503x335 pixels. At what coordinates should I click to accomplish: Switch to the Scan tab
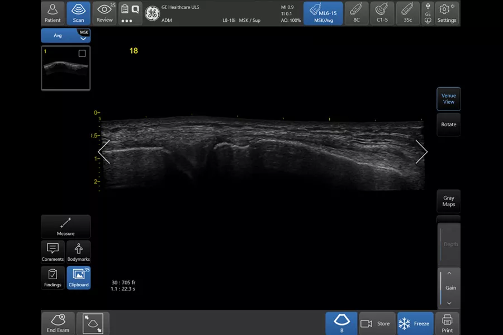[x=78, y=13]
